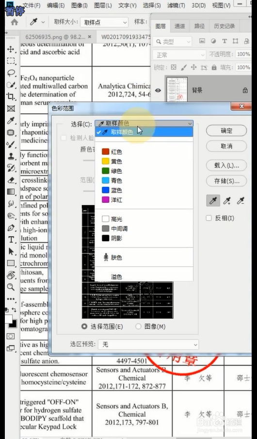
Task: Choose 红色 from the dropdown list
Action: (x=144, y=152)
